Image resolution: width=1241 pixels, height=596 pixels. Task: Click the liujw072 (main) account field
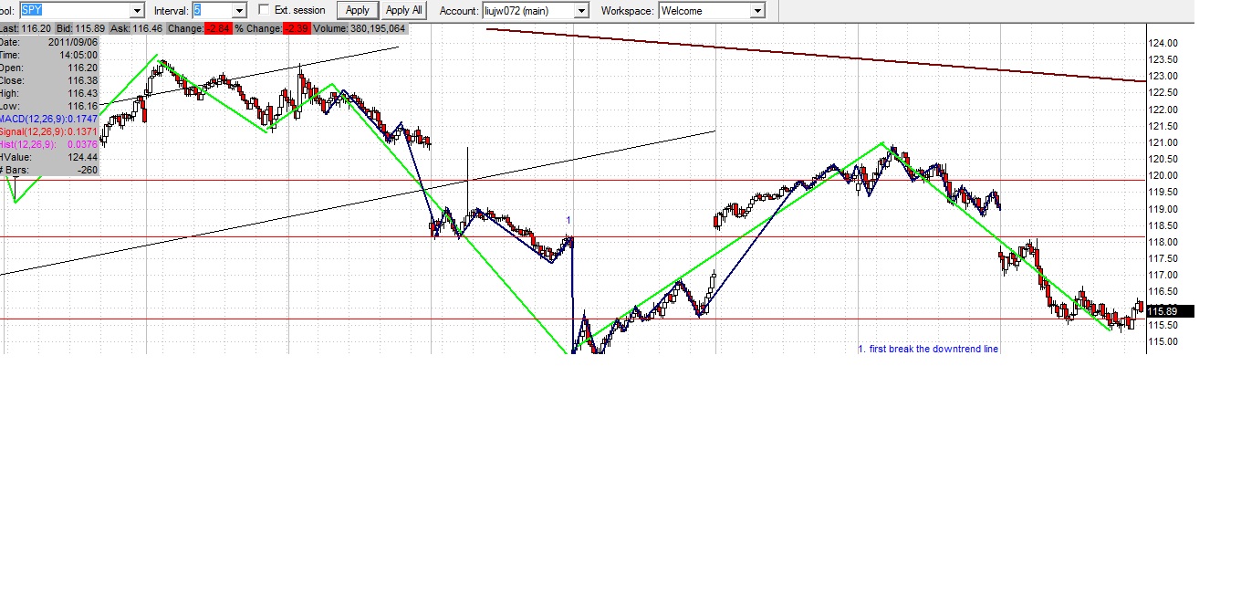pos(528,10)
